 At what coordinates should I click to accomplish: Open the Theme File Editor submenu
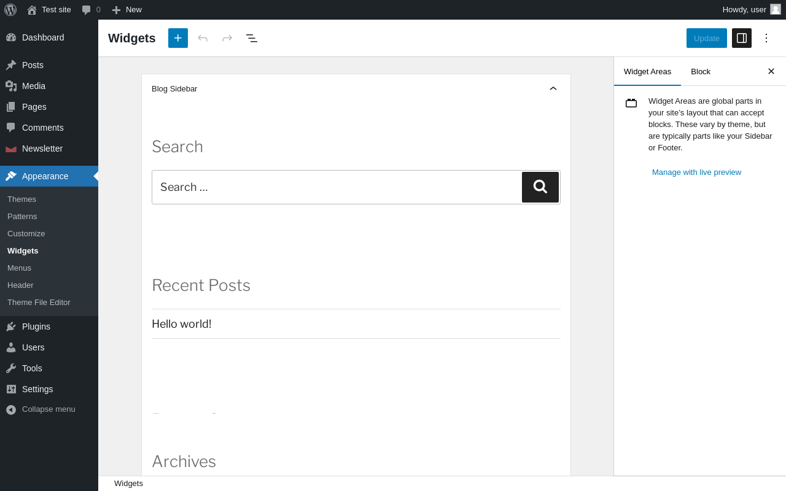[39, 302]
